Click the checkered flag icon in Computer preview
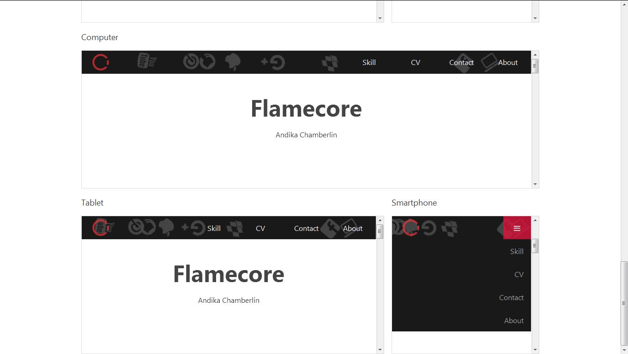 tap(330, 63)
